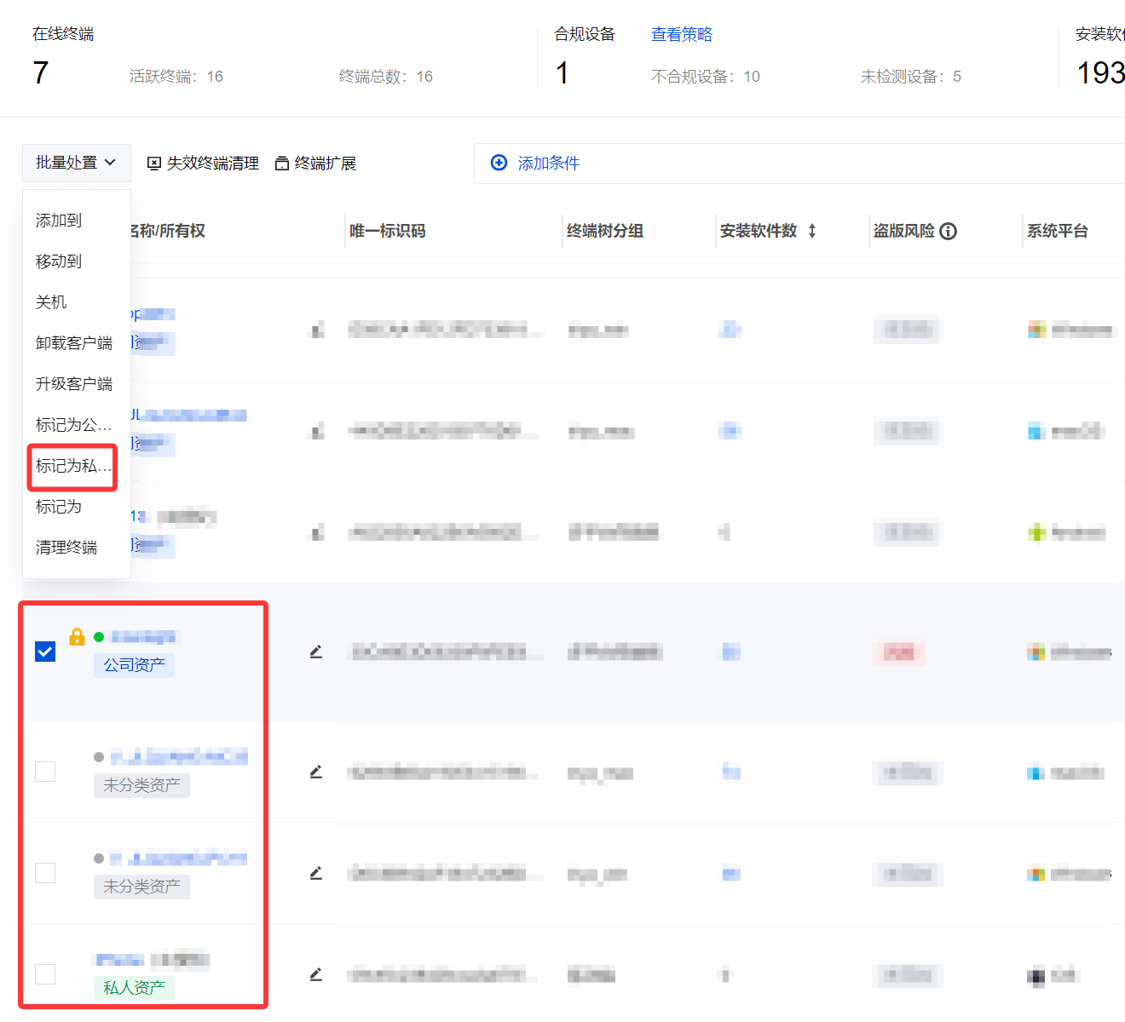Select 标记为私… in the batch menu

[x=73, y=466]
